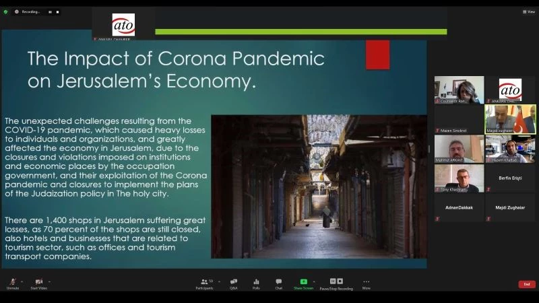
Task: Select Majdi Zughaier's highlighted video thumbnail
Action: [x=510, y=119]
